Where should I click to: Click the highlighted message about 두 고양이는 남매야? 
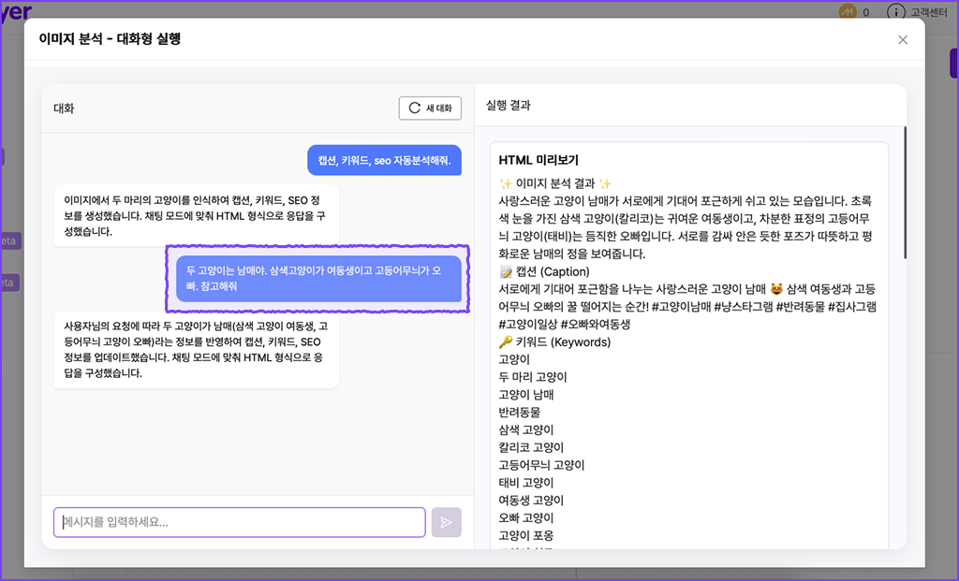[318, 279]
